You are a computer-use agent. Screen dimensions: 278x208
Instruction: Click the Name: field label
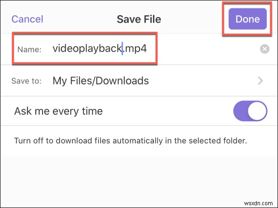click(x=29, y=49)
